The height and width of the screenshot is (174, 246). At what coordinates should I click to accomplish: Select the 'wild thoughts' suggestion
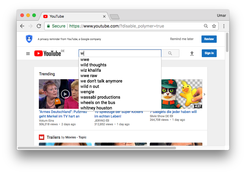point(120,65)
